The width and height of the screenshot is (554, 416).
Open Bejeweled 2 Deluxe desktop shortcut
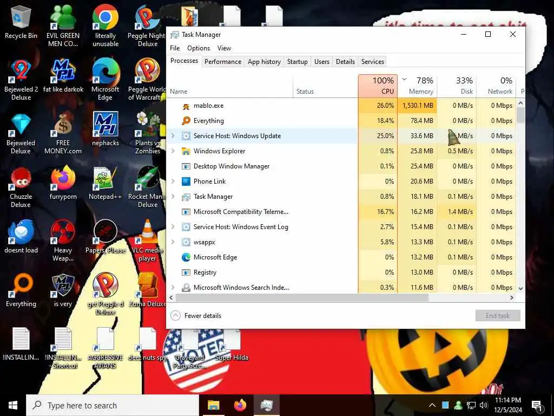click(x=21, y=80)
